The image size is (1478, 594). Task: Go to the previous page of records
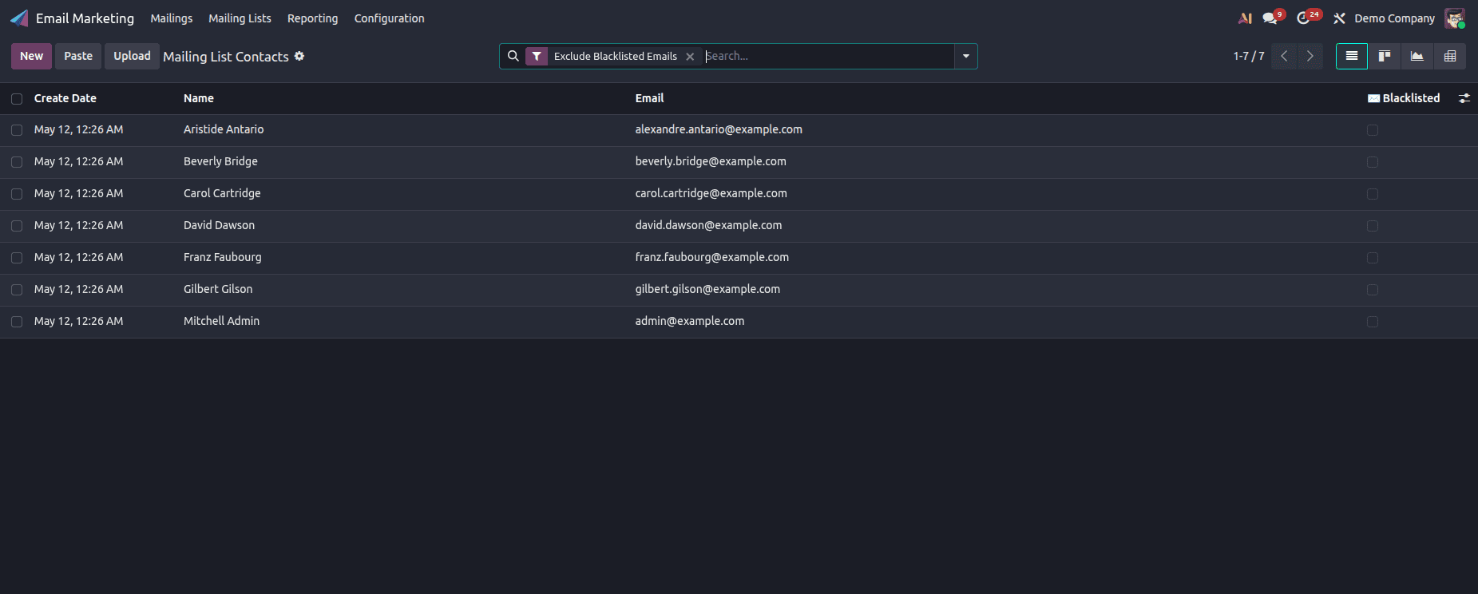click(x=1284, y=56)
